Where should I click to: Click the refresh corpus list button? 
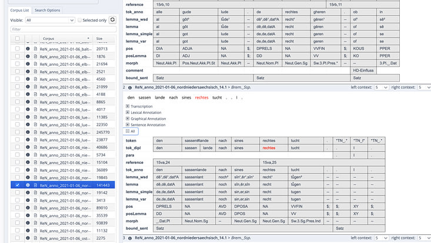112,20
